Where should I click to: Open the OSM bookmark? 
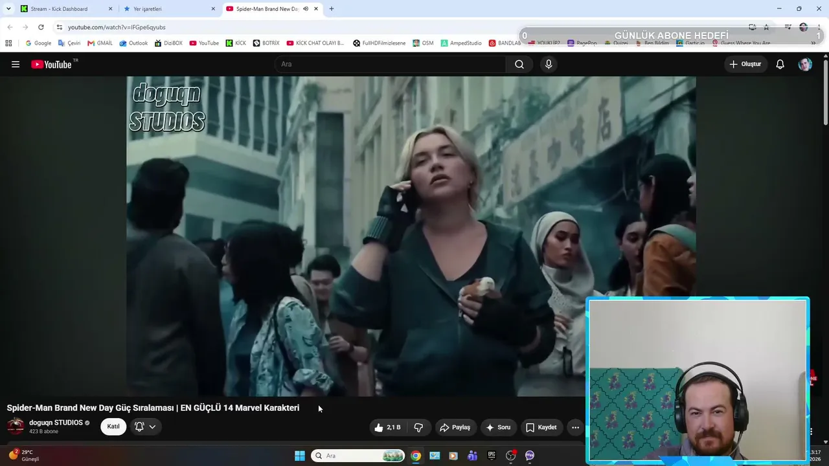click(x=423, y=43)
